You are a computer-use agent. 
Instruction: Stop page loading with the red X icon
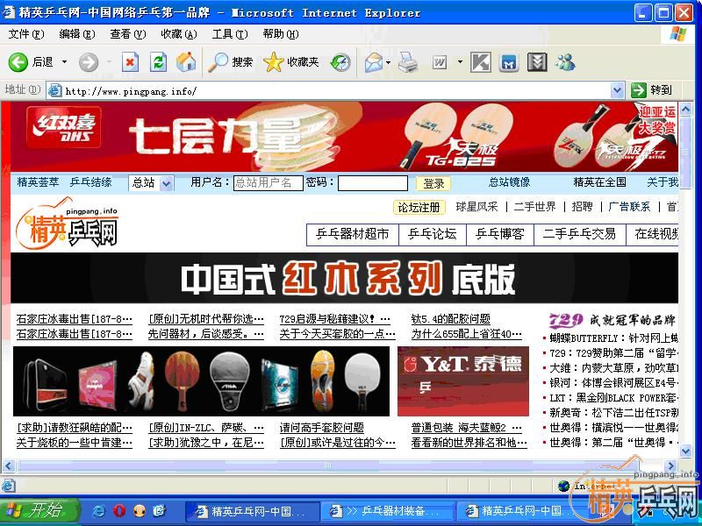point(130,61)
